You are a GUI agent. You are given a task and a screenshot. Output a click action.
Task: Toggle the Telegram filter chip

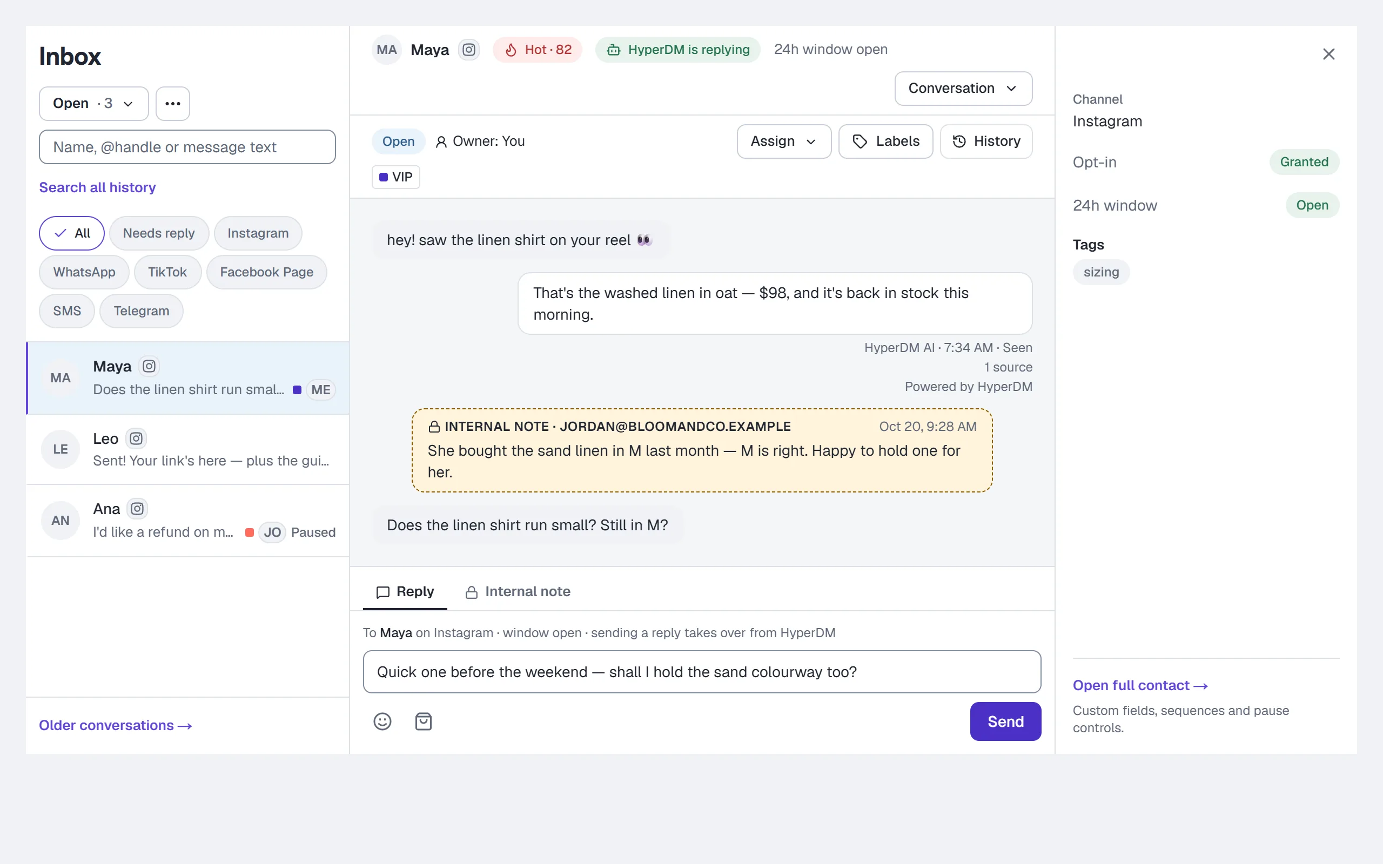142,311
